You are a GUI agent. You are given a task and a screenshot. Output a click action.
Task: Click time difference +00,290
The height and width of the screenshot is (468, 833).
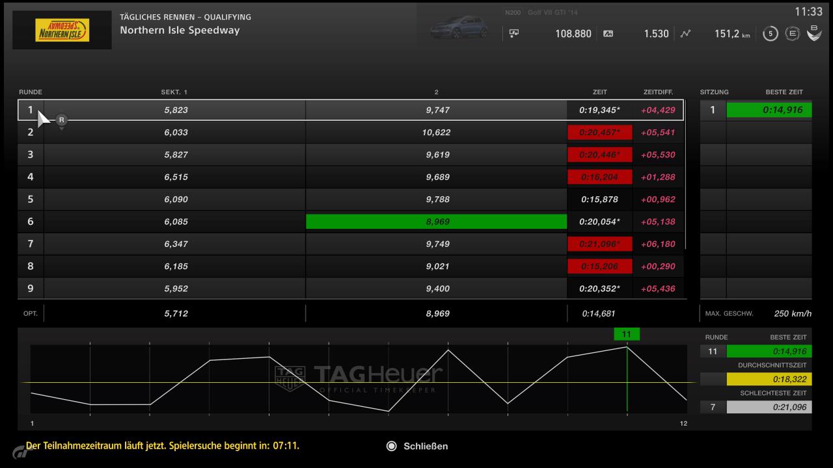tap(658, 266)
